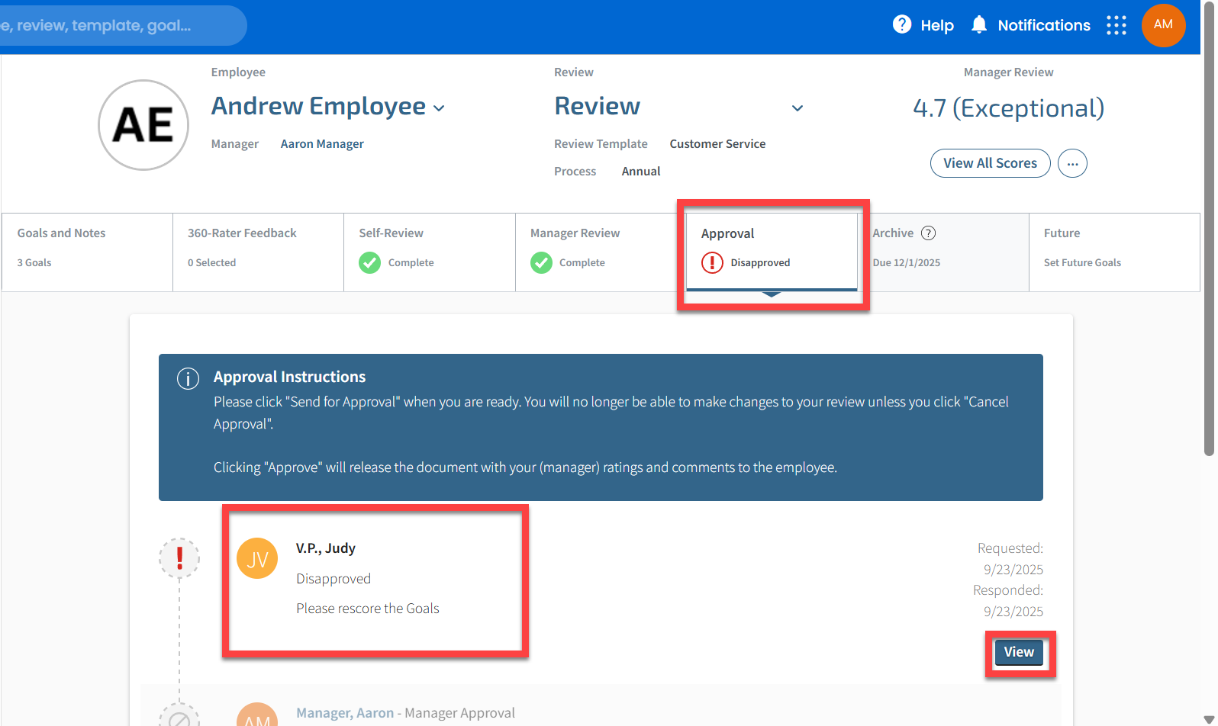Open the more options ellipsis button
Image resolution: width=1218 pixels, height=726 pixels.
point(1072,163)
